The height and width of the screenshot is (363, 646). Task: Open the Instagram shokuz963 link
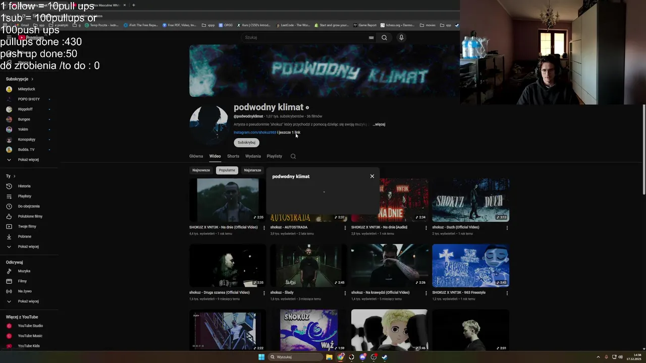255,133
